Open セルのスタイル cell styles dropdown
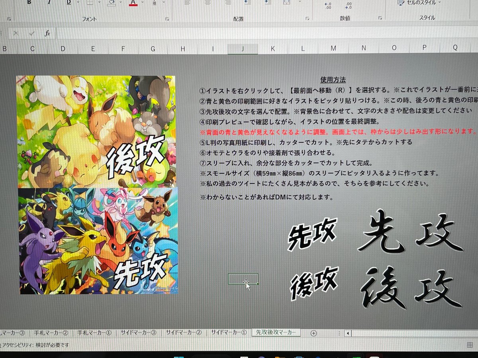This screenshot has height=358, width=478. click(x=419, y=2)
